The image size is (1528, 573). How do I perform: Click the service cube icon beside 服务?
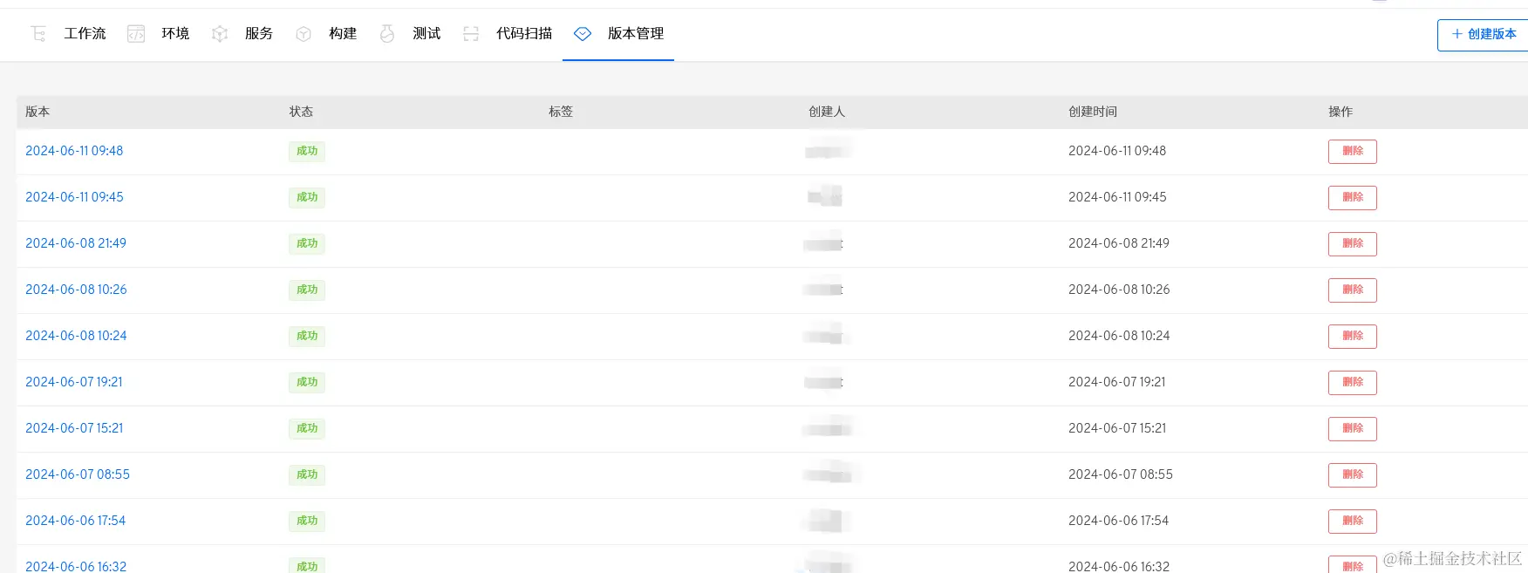tap(220, 34)
